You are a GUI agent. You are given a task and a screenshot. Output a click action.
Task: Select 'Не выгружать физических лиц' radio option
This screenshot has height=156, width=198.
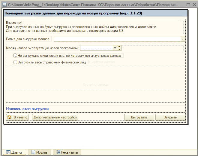pyautogui.click(x=15, y=56)
